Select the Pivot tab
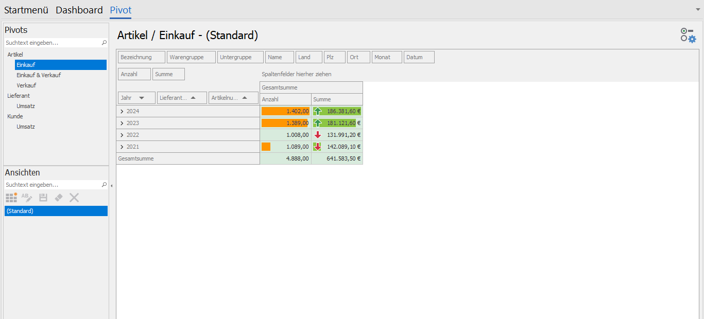The image size is (704, 319). (121, 10)
